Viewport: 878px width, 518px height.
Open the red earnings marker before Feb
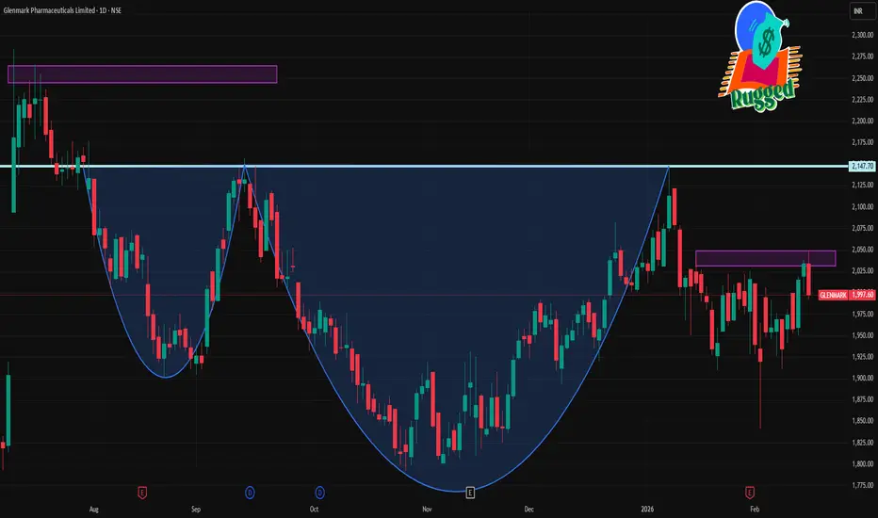(x=750, y=493)
